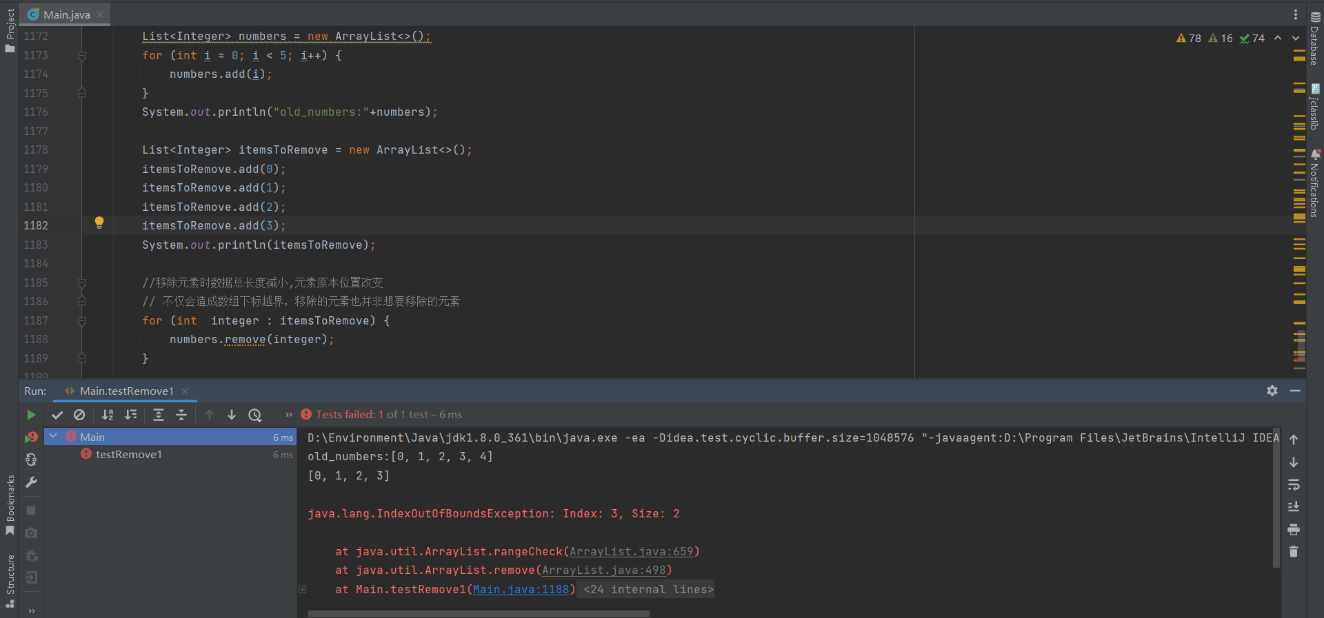Print the console output

pos(1294,530)
